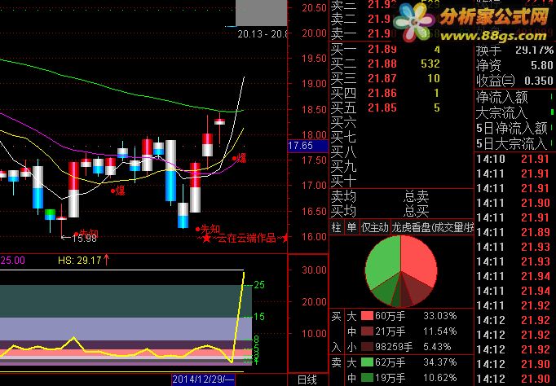Click the 总卖 label
This screenshot has height=386, width=556.
pos(417,196)
